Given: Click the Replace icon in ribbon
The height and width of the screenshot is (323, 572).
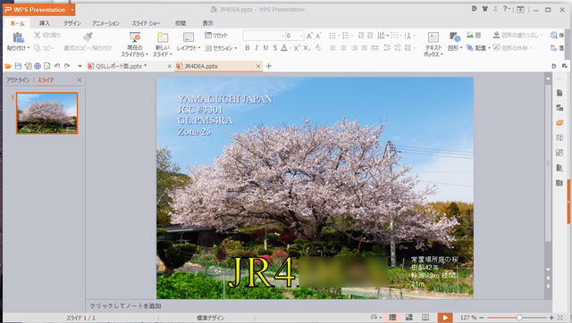Looking at the screenshot, I should pos(554,47).
